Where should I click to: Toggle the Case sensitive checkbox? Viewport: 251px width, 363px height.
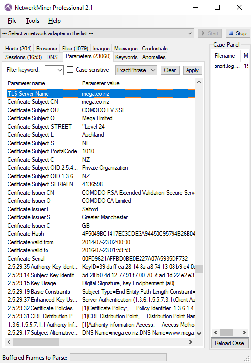click(x=70, y=70)
